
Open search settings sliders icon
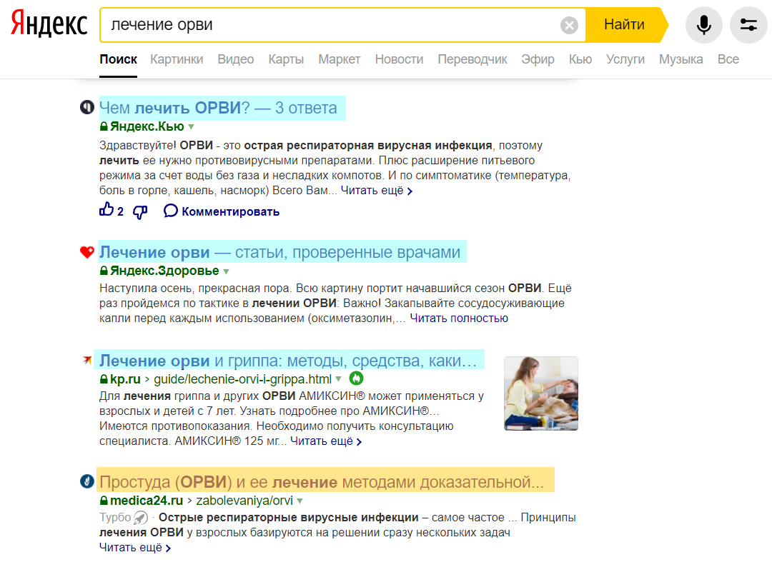point(748,24)
